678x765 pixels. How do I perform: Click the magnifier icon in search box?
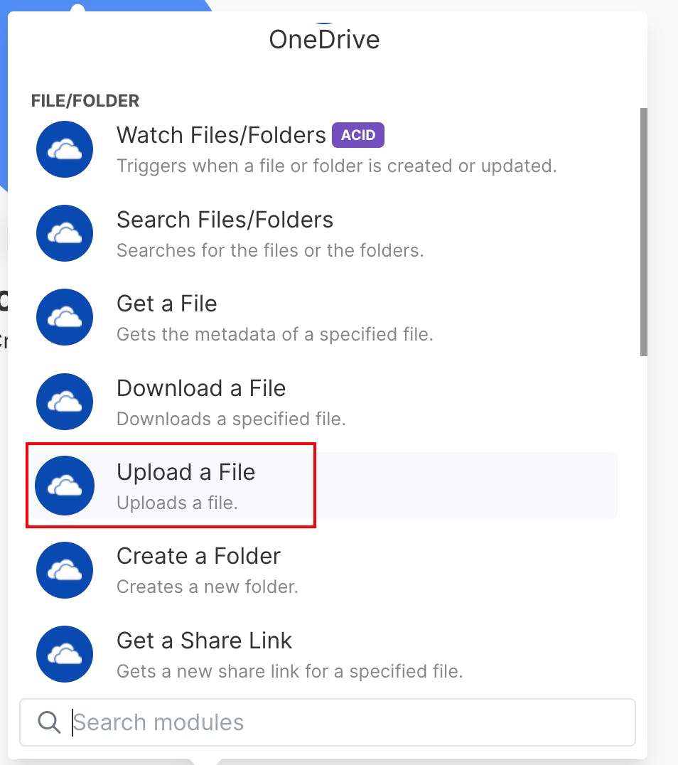click(49, 722)
